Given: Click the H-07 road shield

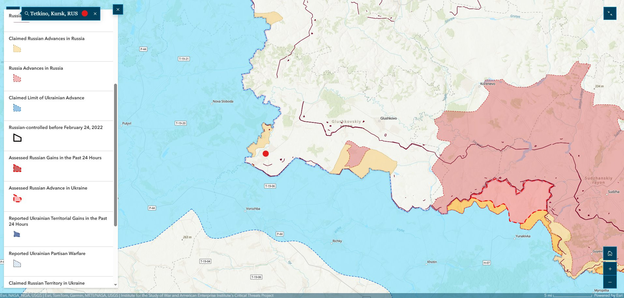Looking at the screenshot, I should (x=486, y=263).
